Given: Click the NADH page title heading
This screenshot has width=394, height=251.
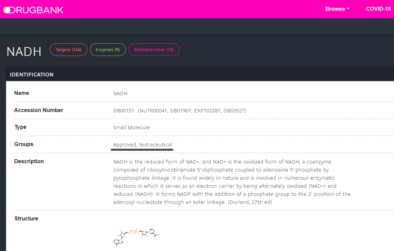Looking at the screenshot, I should pyautogui.click(x=24, y=51).
